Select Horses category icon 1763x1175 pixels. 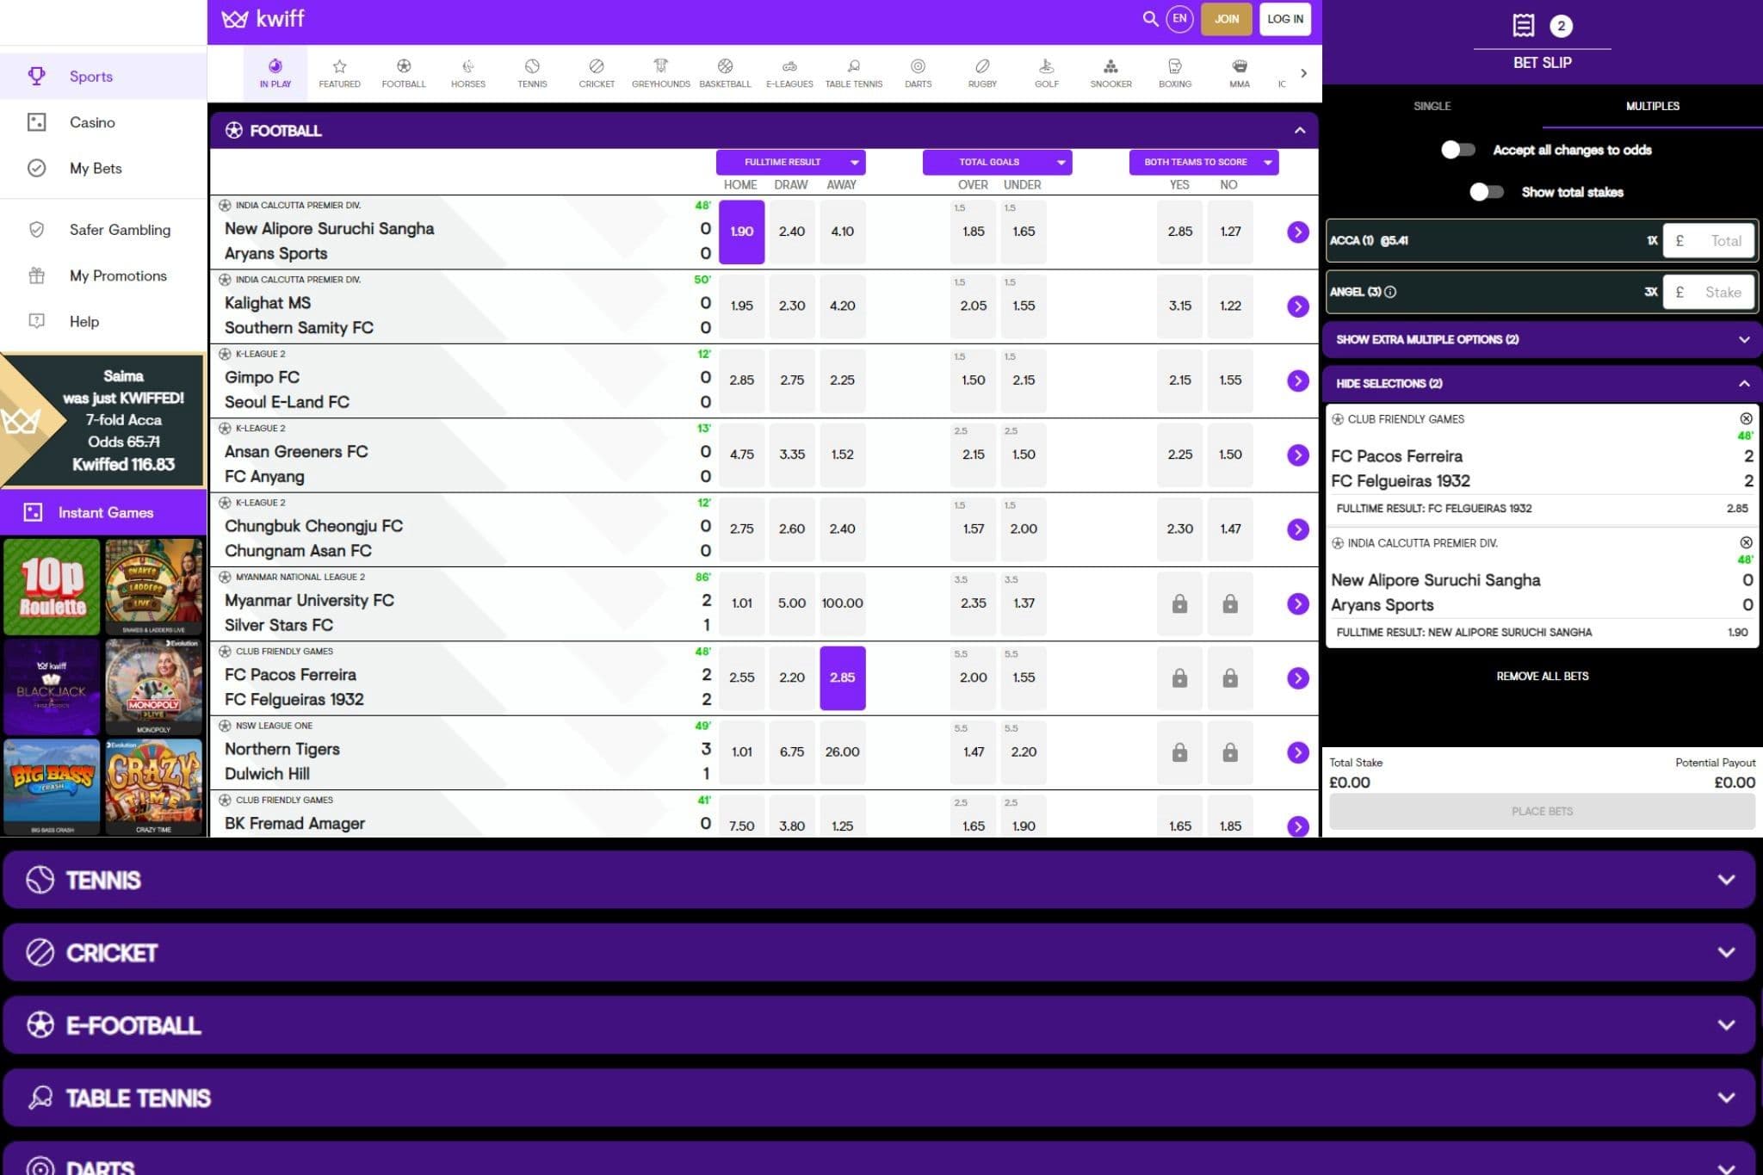point(468,73)
